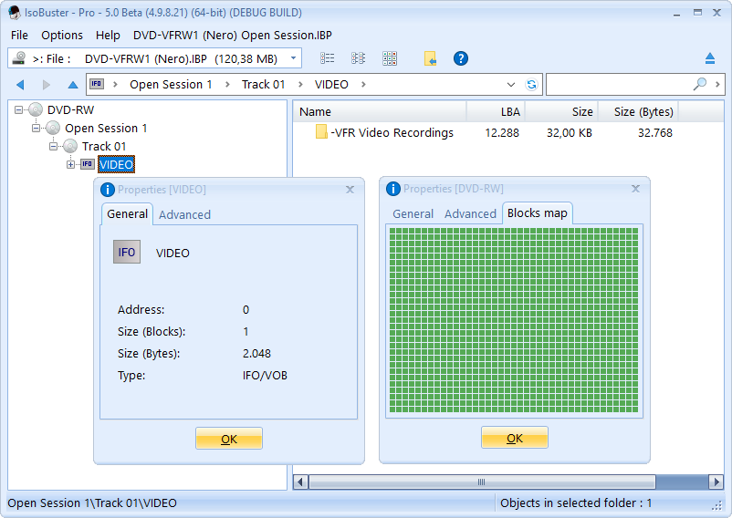Click the info icon of Properties [DVD-RW]

[x=393, y=189]
